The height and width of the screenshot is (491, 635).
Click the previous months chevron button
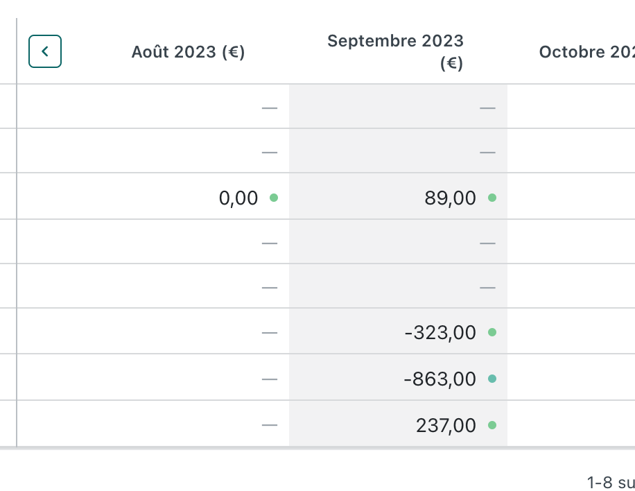pyautogui.click(x=45, y=51)
